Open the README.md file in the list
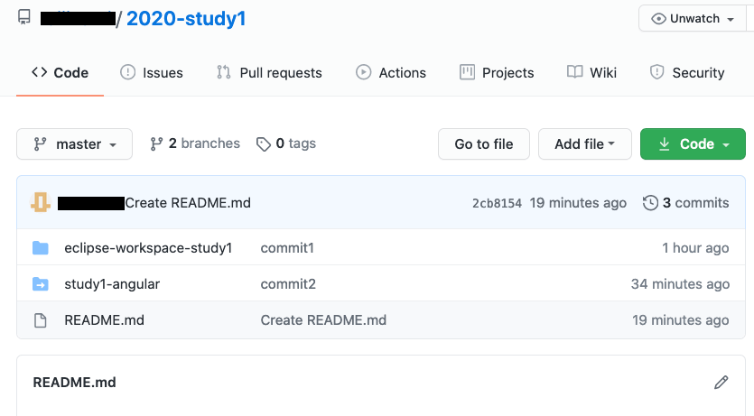Viewport: 754px width, 416px height. [105, 320]
